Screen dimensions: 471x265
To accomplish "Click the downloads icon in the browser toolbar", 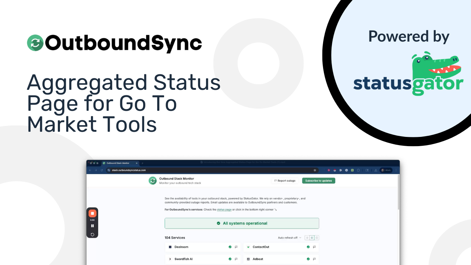I will [376, 170].
